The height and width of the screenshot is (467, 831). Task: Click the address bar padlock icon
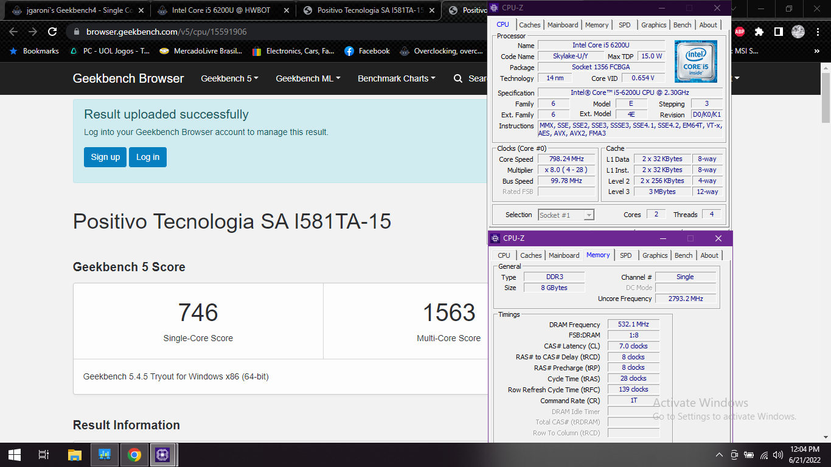coord(76,32)
